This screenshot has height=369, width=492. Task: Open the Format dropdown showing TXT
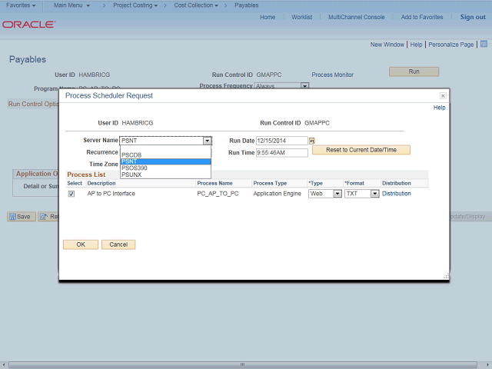click(374, 194)
